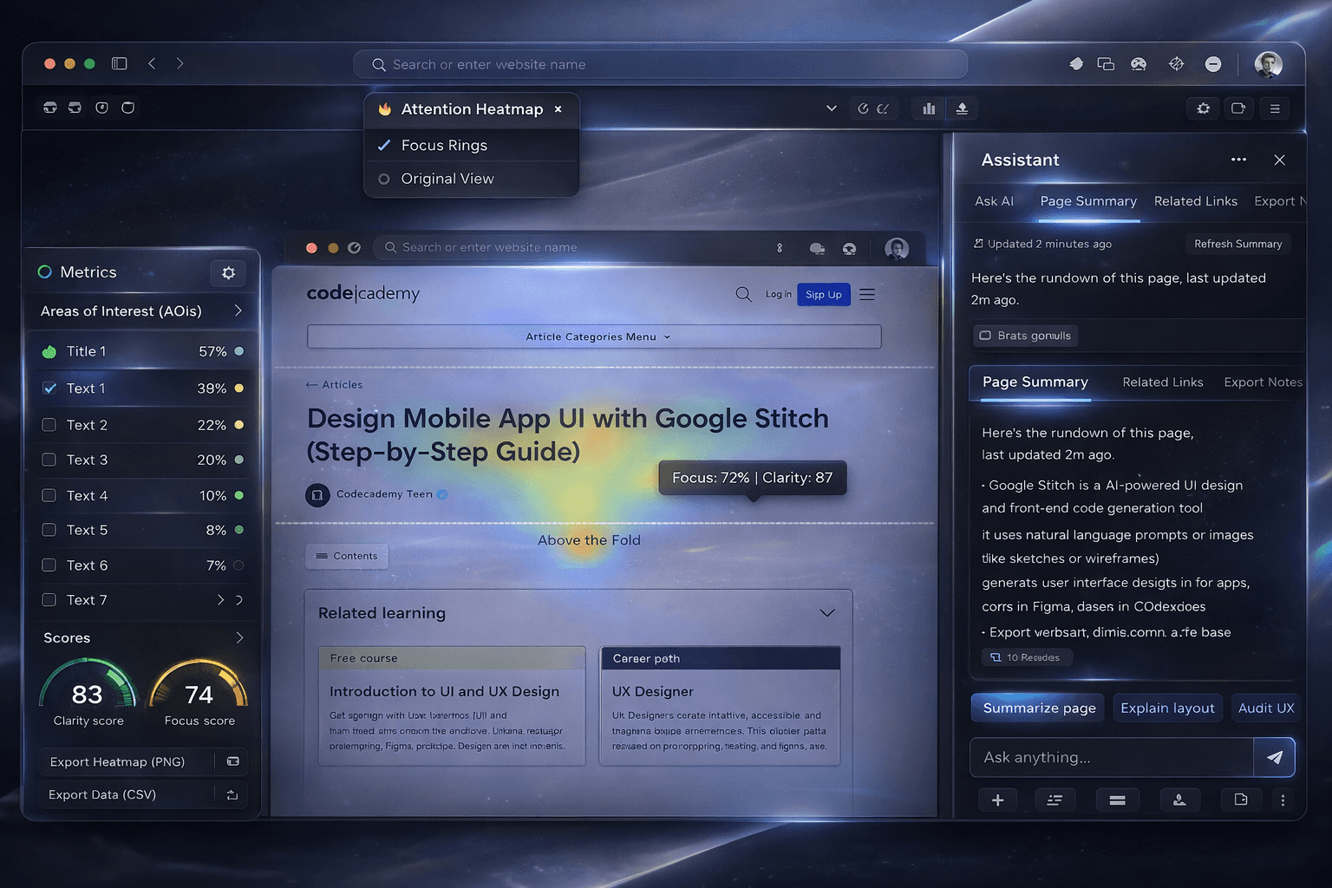The image size is (1332, 888).
Task: Click the bar chart icon in toolbar
Action: (929, 108)
